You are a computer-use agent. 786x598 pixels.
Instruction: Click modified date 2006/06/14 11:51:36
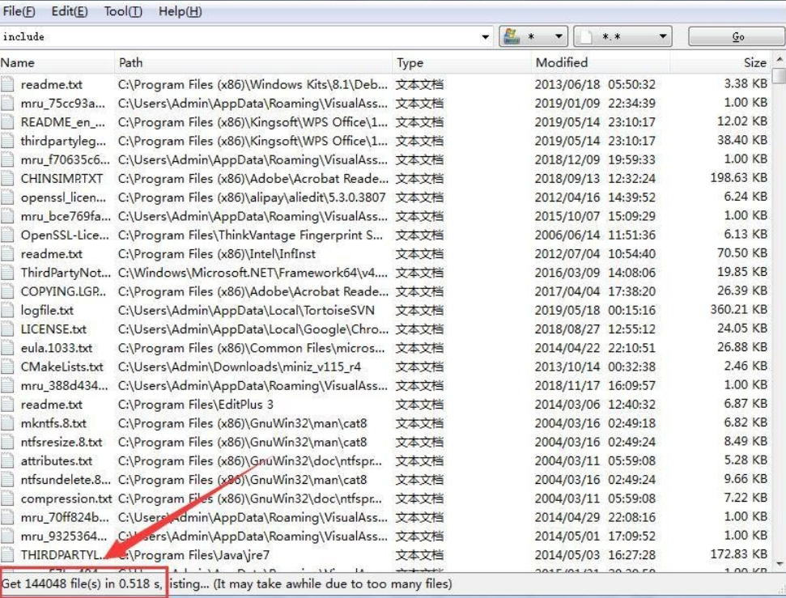click(595, 235)
